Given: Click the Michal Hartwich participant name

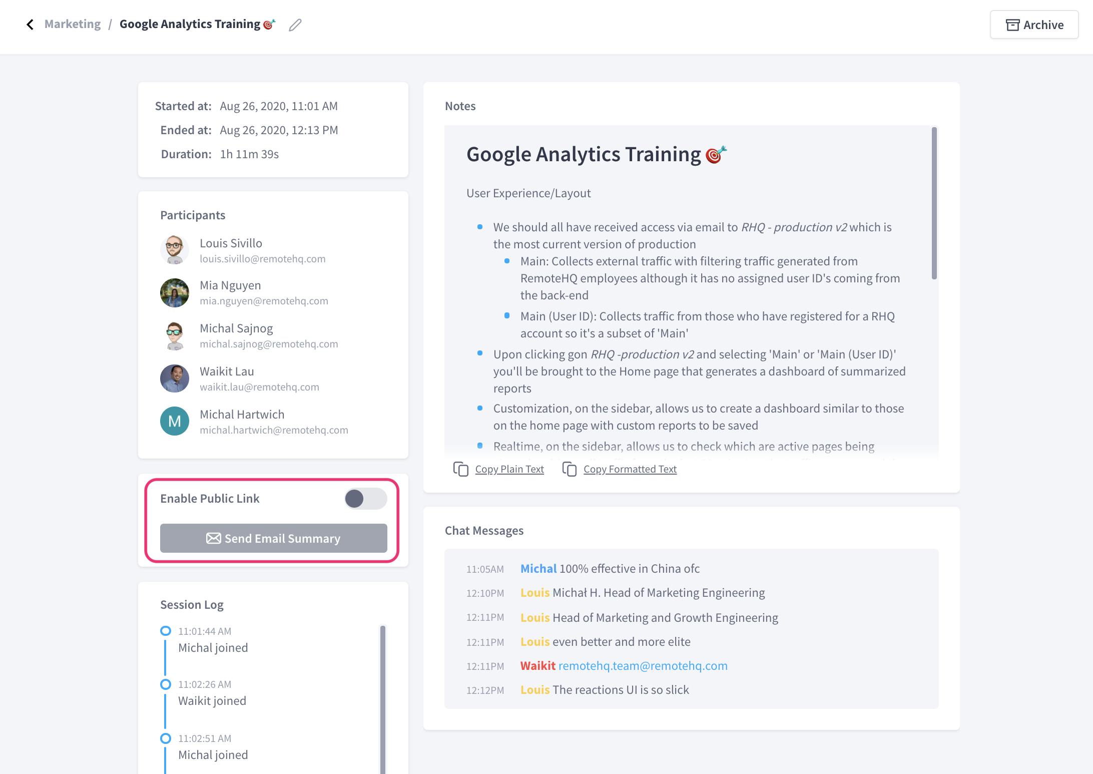Looking at the screenshot, I should click(x=242, y=415).
